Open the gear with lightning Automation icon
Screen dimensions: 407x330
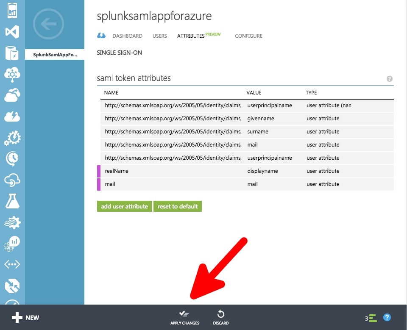click(x=12, y=138)
